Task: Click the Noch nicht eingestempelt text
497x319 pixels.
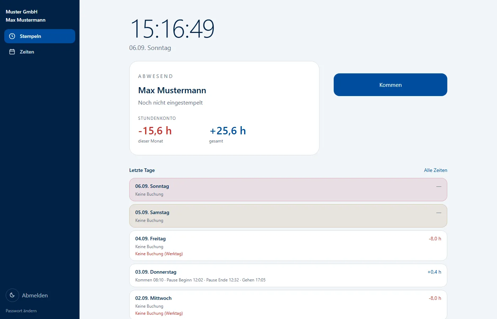Action: (170, 102)
